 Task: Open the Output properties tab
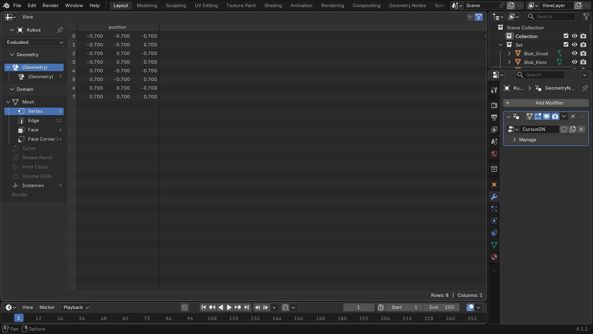(494, 117)
